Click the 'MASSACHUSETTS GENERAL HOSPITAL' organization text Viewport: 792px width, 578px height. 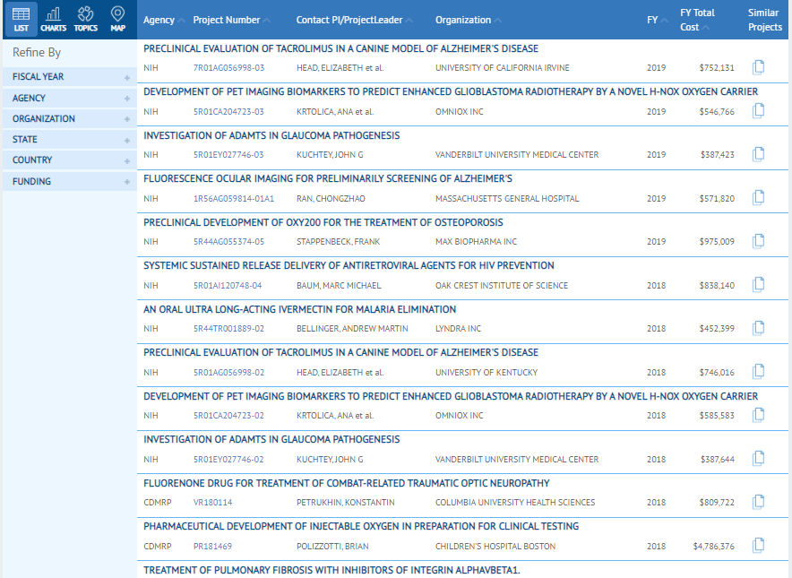pyautogui.click(x=507, y=199)
